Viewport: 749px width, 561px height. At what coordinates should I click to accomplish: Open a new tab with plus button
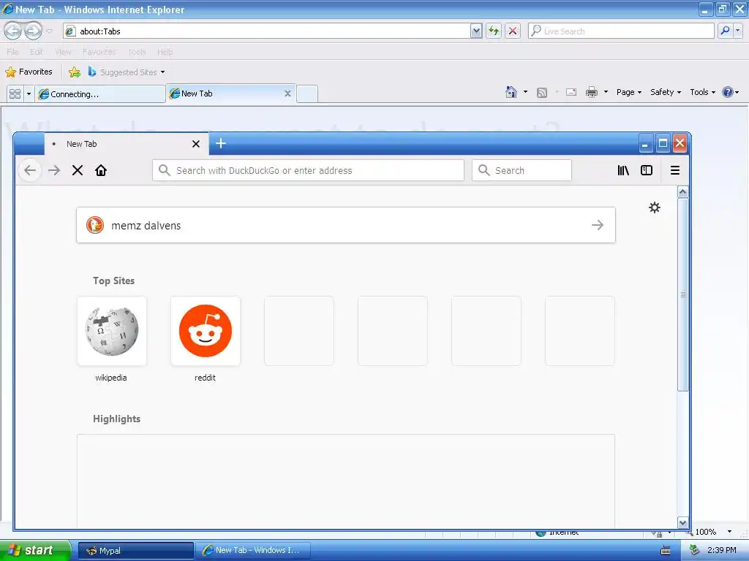click(221, 143)
